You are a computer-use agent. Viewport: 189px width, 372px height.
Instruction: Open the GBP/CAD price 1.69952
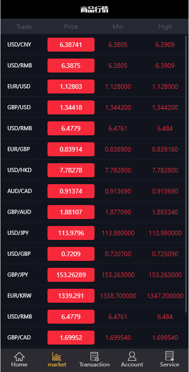tap(71, 338)
